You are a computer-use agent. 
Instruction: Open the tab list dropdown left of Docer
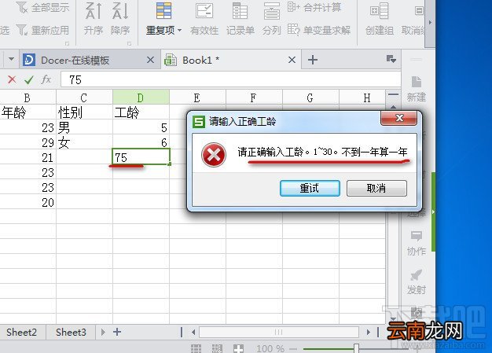click(x=11, y=59)
